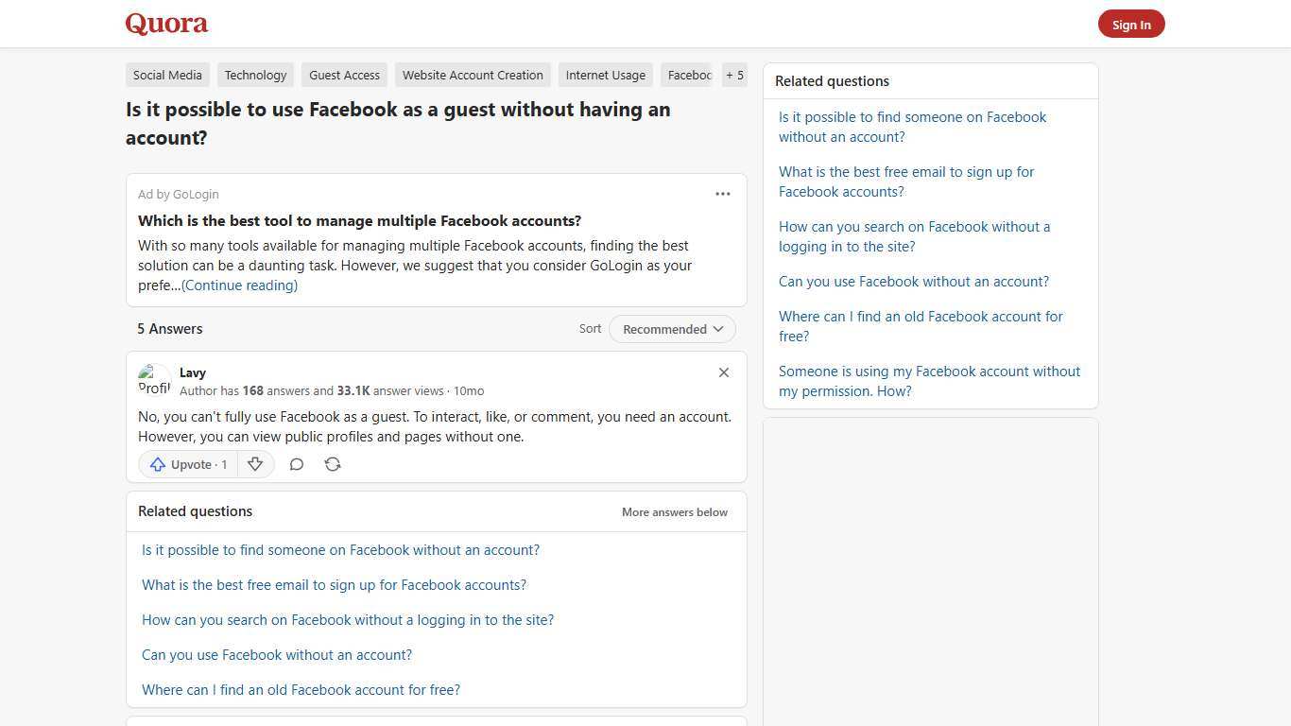Select the Guest Access topic tag
1291x726 pixels.
coord(344,75)
